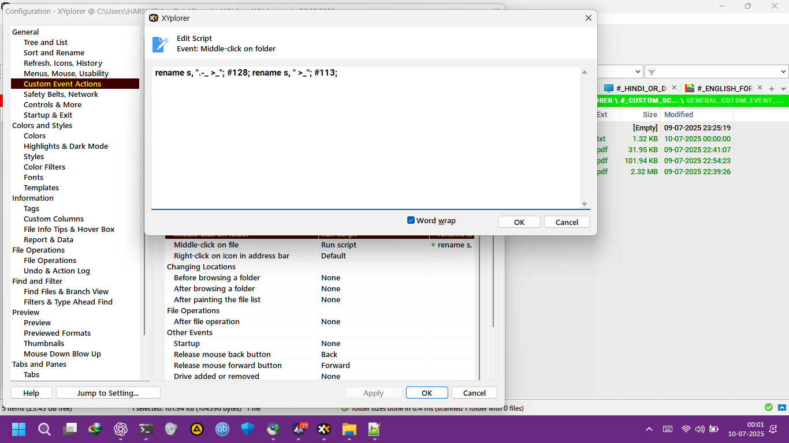789x443 pixels.
Task: Open a new tab with the plus icon
Action: click(772, 88)
